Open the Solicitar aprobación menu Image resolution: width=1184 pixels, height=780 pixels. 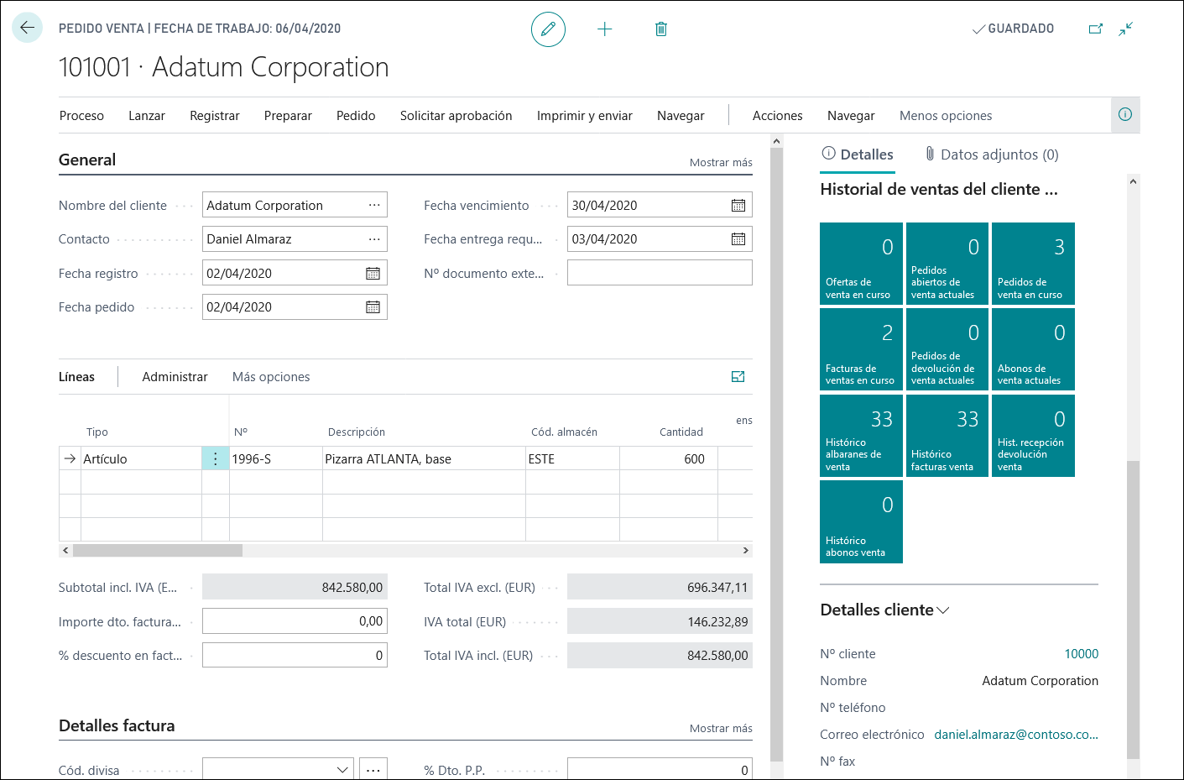[456, 116]
